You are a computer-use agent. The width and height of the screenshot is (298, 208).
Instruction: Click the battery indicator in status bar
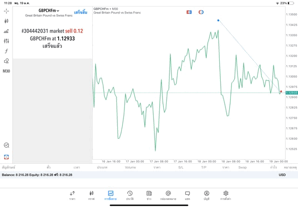pyautogui.click(x=291, y=3)
